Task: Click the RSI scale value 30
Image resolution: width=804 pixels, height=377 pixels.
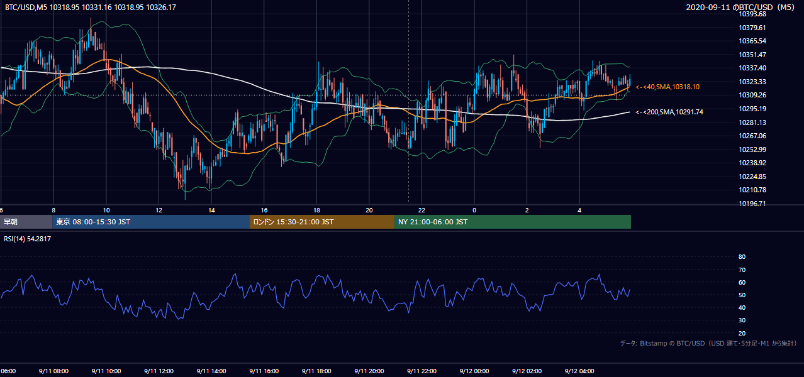Action: click(x=742, y=320)
